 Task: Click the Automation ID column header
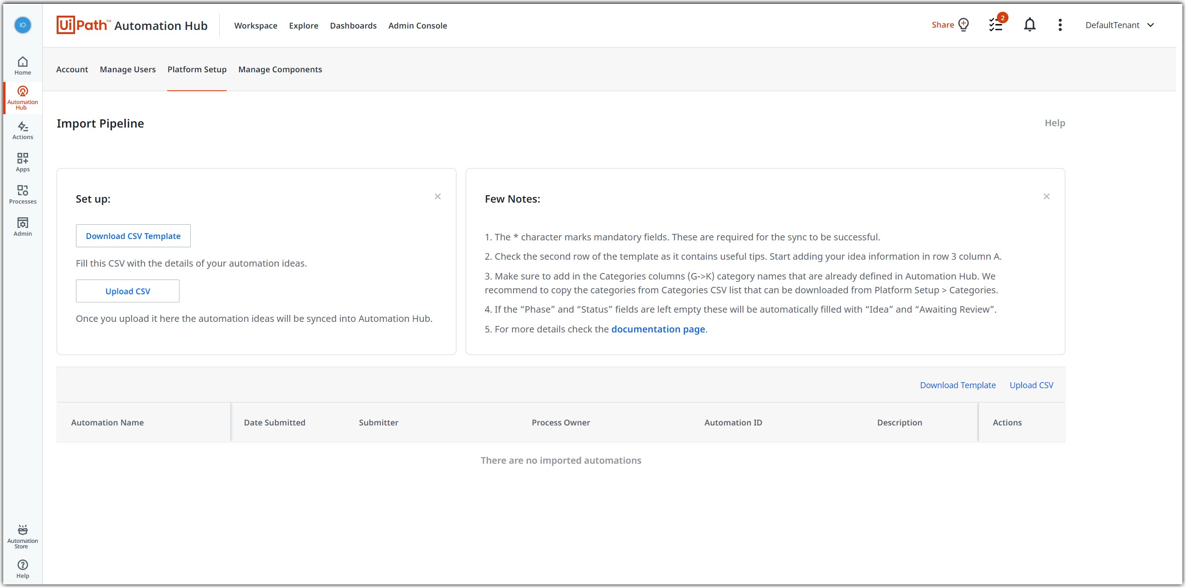pos(733,422)
